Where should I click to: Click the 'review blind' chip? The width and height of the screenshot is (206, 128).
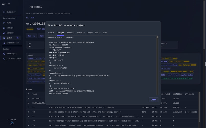(35, 75)
